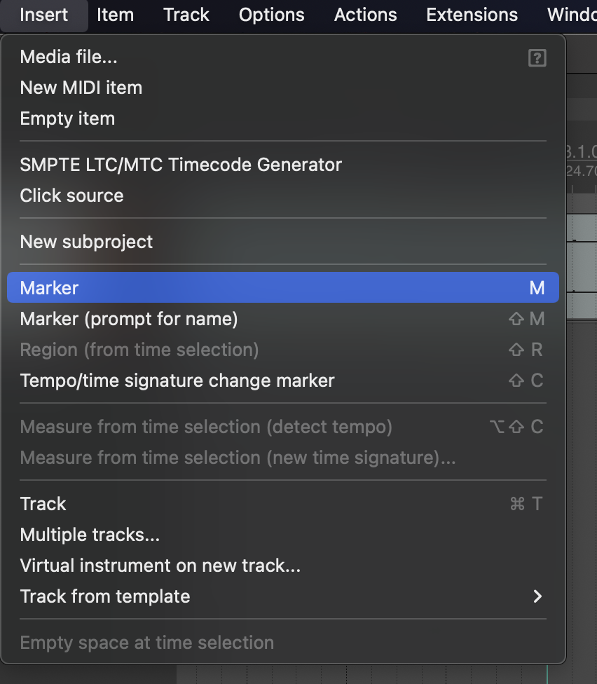Image resolution: width=597 pixels, height=684 pixels.
Task: Open the Item menu
Action: coord(115,15)
